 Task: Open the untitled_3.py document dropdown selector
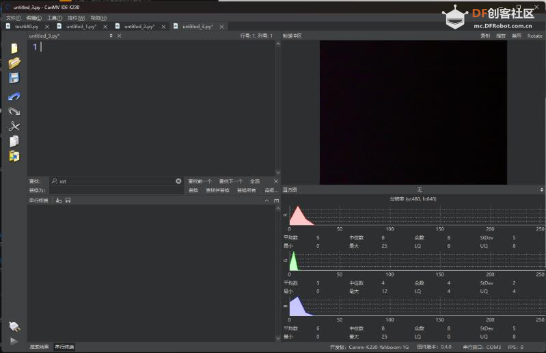coord(111,36)
